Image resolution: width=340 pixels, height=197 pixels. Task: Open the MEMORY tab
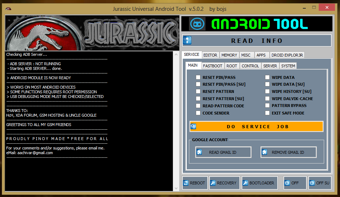coord(229,55)
